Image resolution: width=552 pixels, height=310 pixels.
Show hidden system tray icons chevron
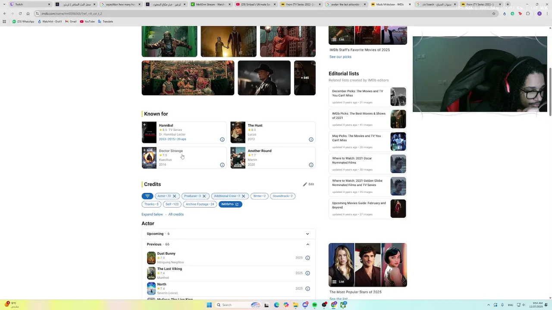click(489, 305)
